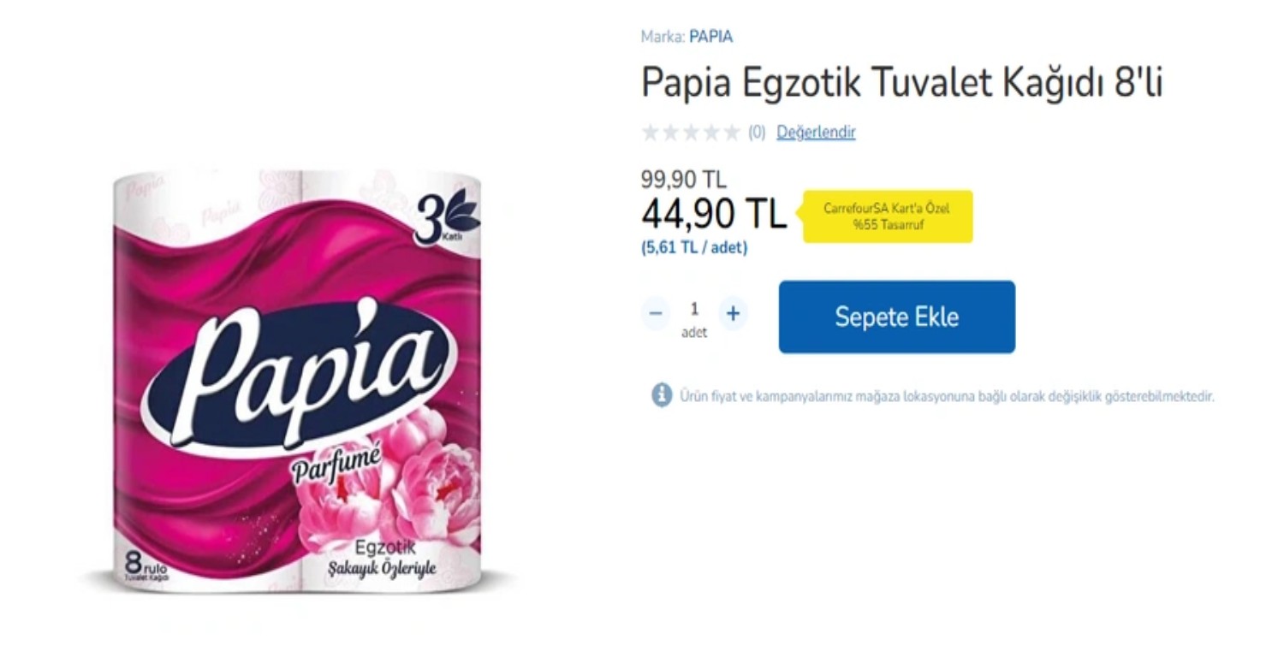Click the original price 99,90 TL
This screenshot has height=663, width=1284.
click(x=682, y=180)
